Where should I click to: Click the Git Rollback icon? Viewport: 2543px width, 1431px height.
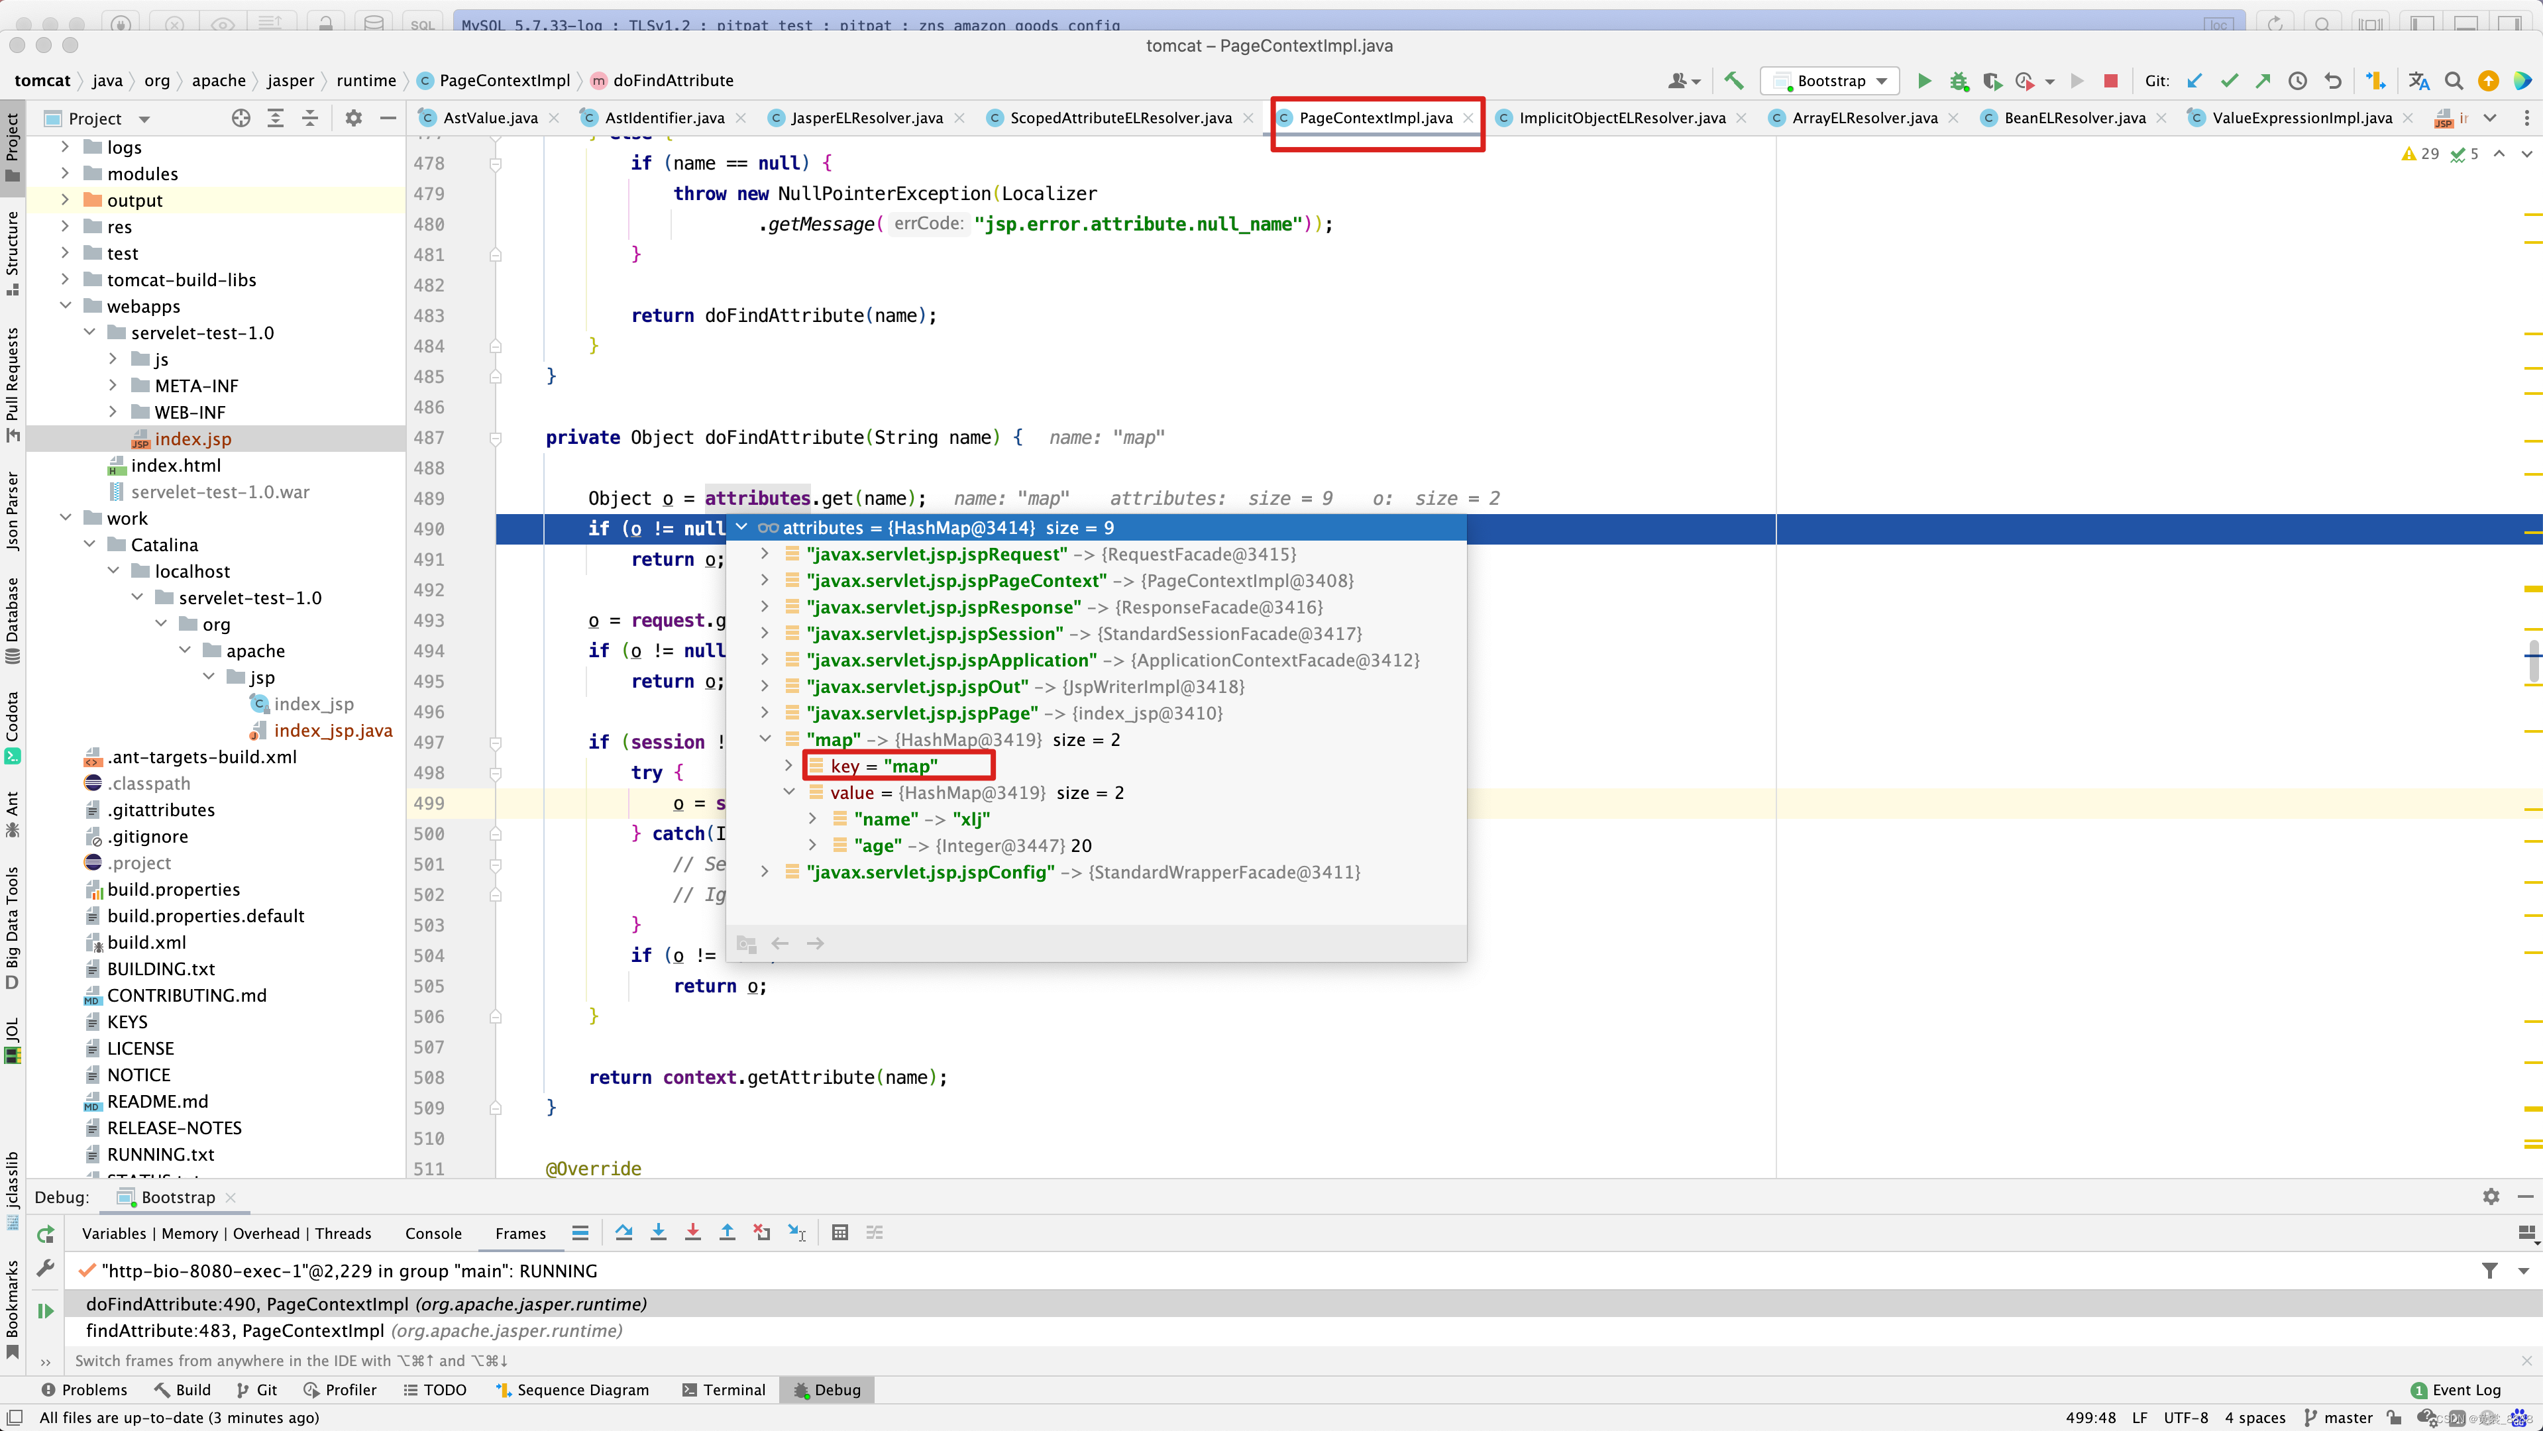(x=2333, y=81)
